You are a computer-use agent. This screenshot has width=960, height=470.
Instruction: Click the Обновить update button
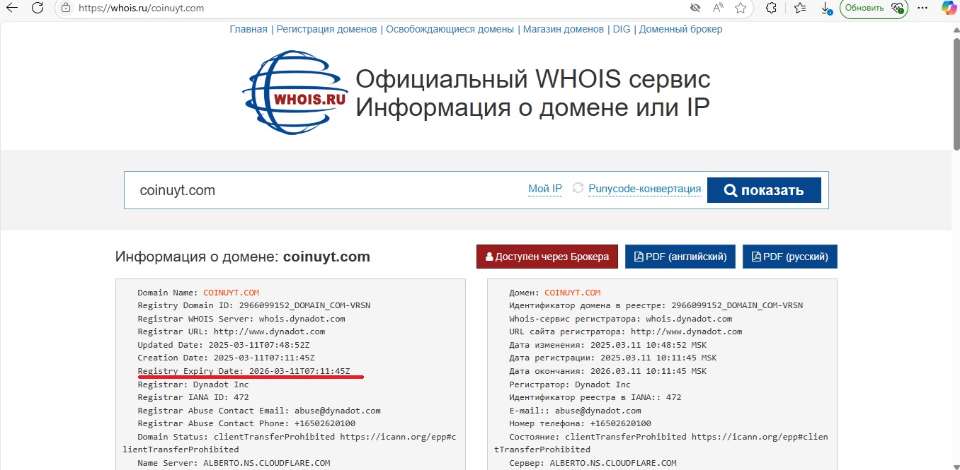coord(865,8)
